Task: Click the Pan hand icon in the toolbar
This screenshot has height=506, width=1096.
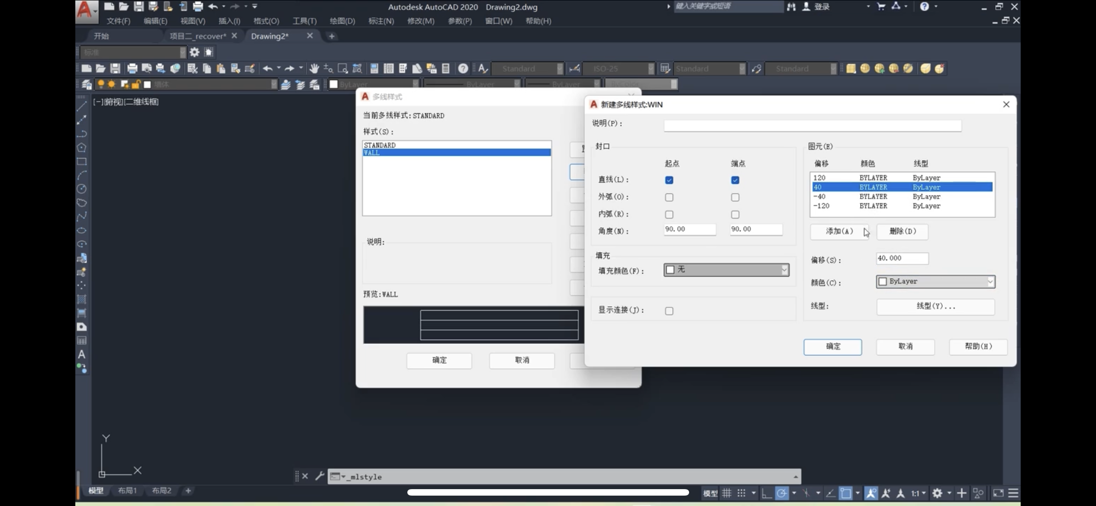Action: pos(314,68)
